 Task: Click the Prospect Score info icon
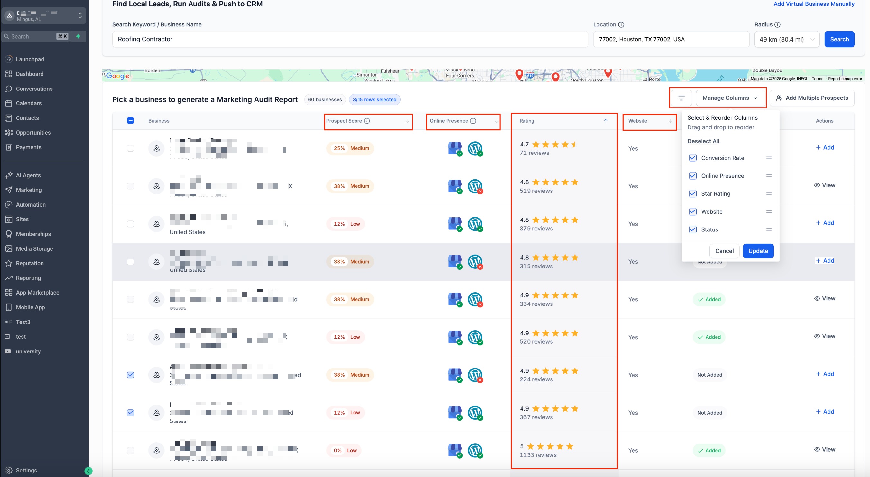tap(367, 121)
